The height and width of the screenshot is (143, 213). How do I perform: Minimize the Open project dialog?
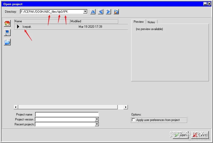click(205, 4)
